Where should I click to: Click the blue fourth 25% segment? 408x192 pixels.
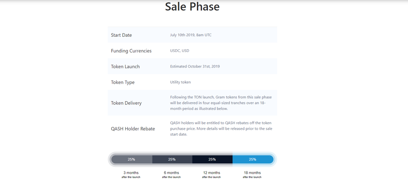click(x=253, y=159)
